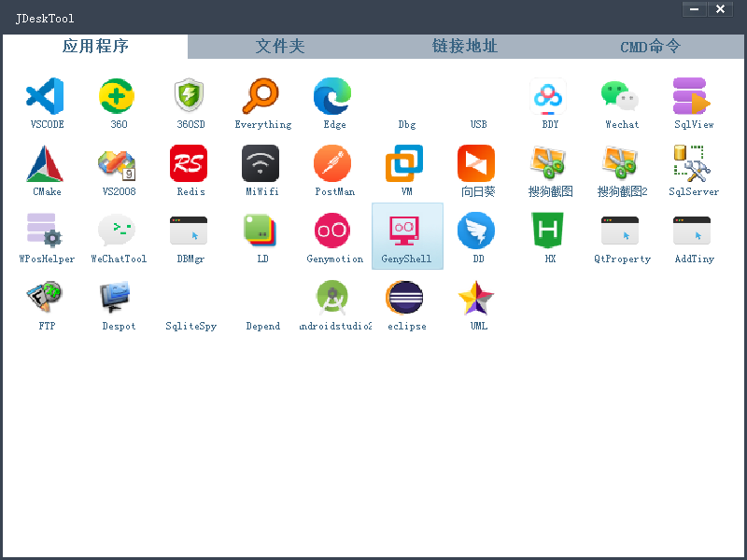Open 搜狗截图 screenshot tool
This screenshot has width=747, height=560.
pyautogui.click(x=549, y=166)
